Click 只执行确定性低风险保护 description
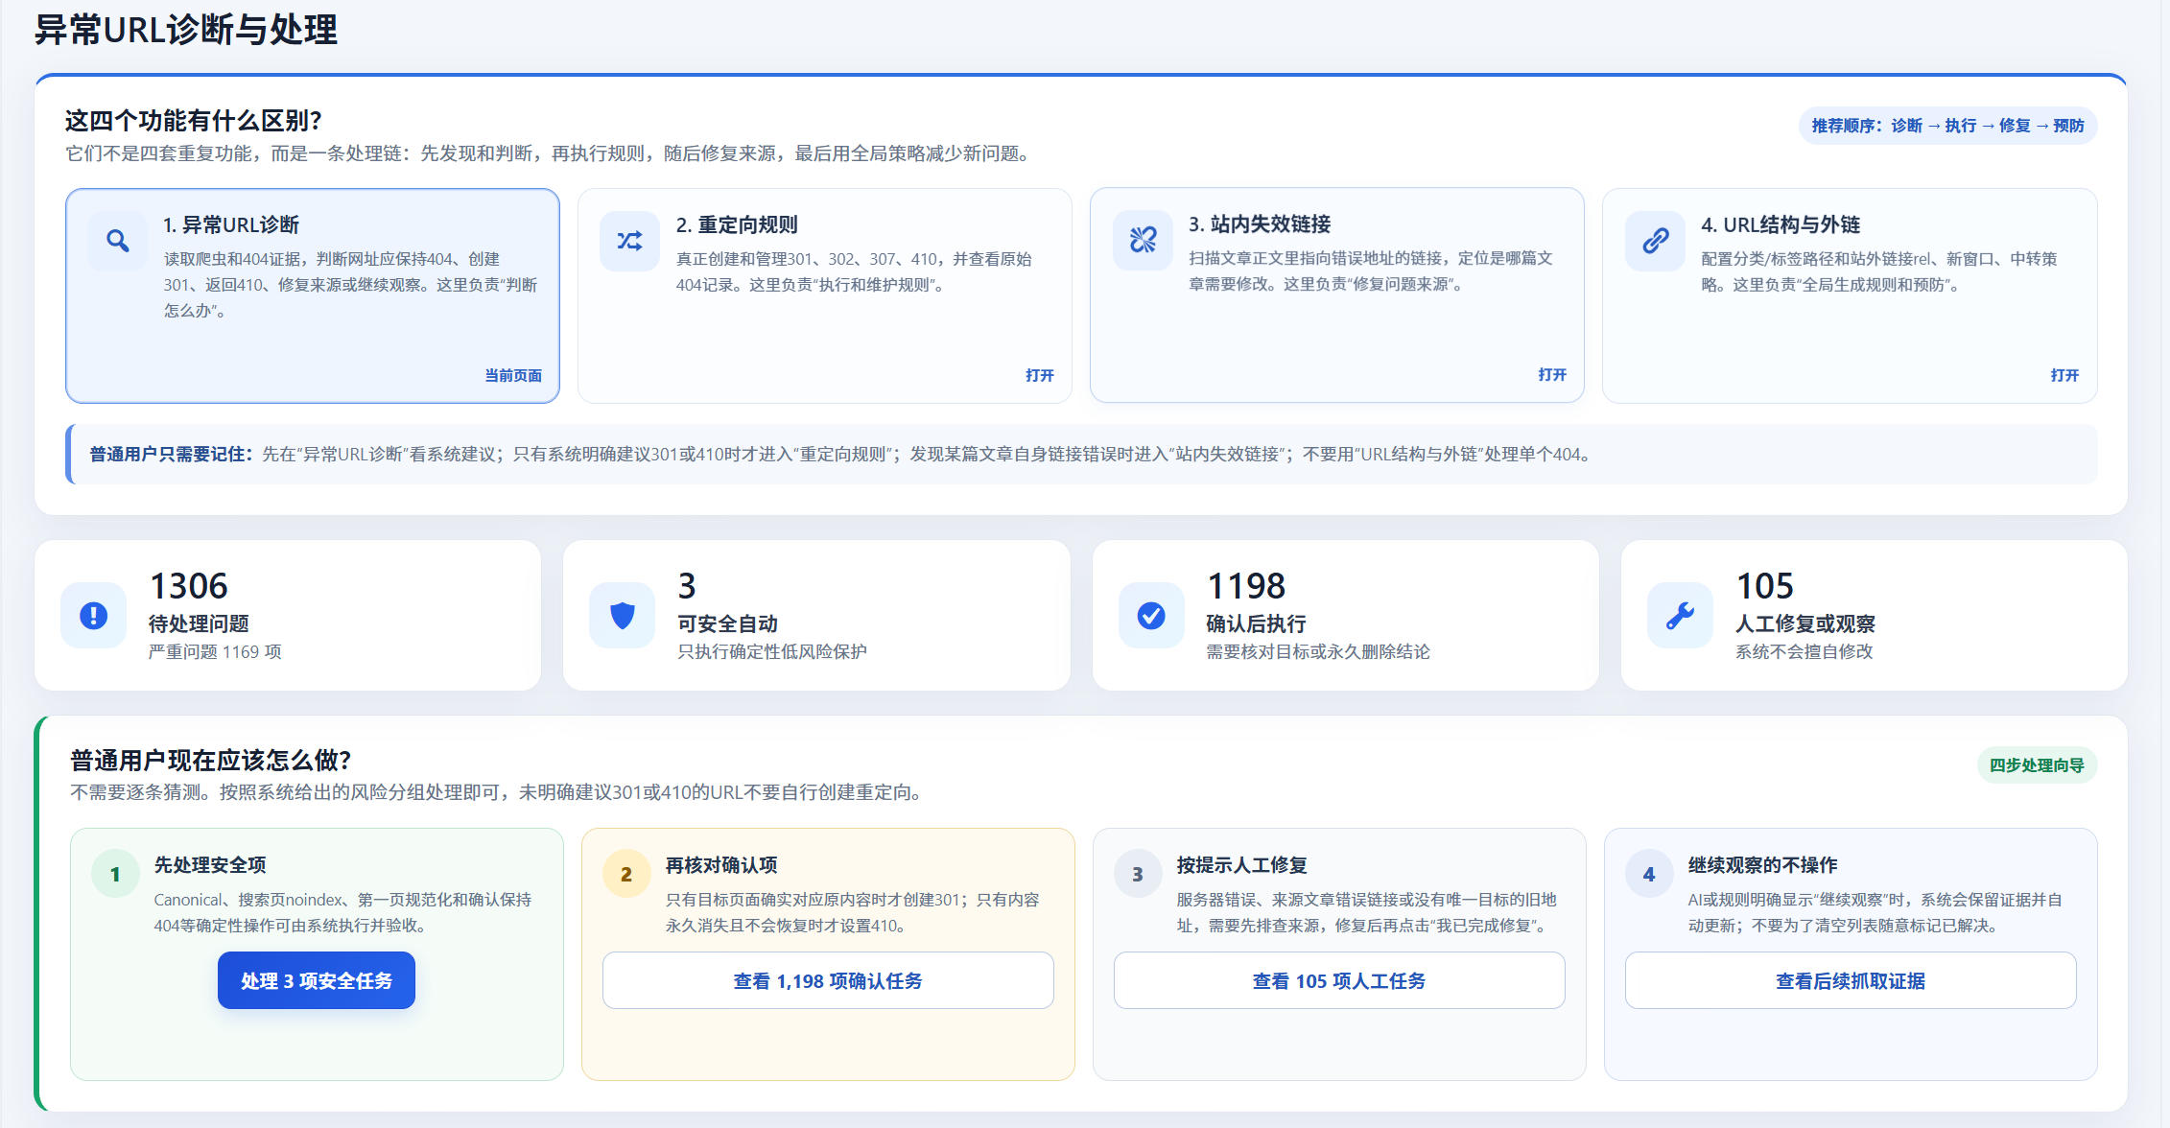 click(772, 651)
